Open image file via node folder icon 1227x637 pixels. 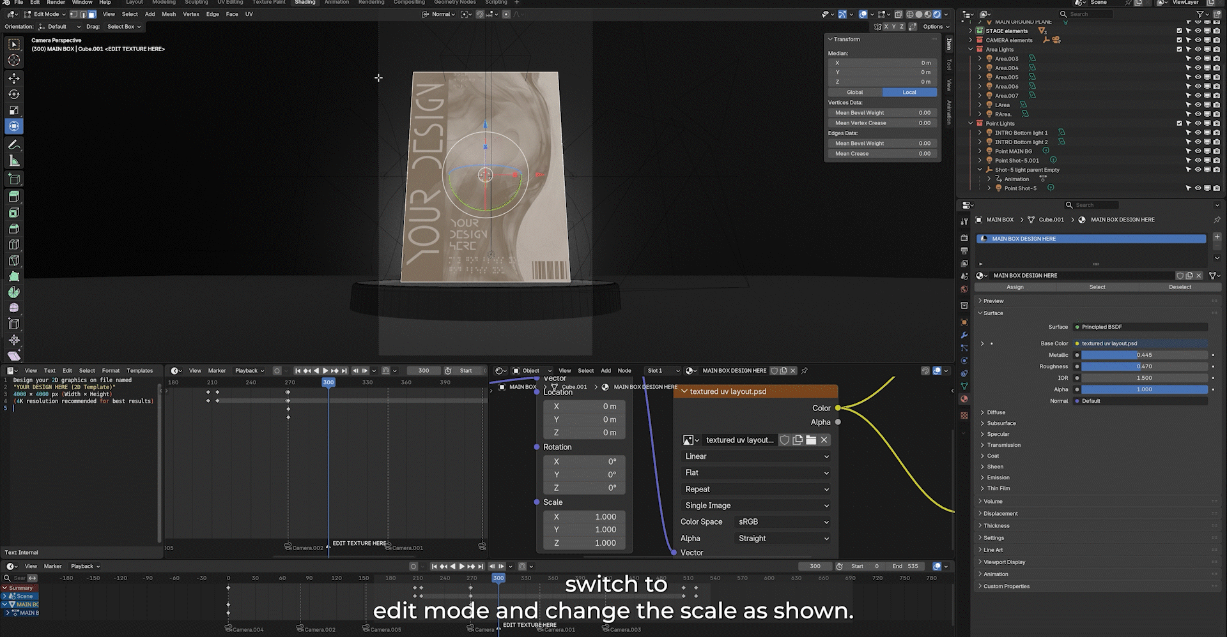(811, 440)
